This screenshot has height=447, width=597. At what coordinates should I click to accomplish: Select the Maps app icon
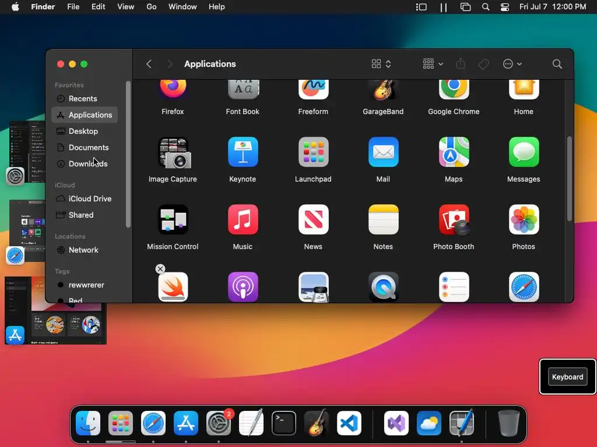454,152
